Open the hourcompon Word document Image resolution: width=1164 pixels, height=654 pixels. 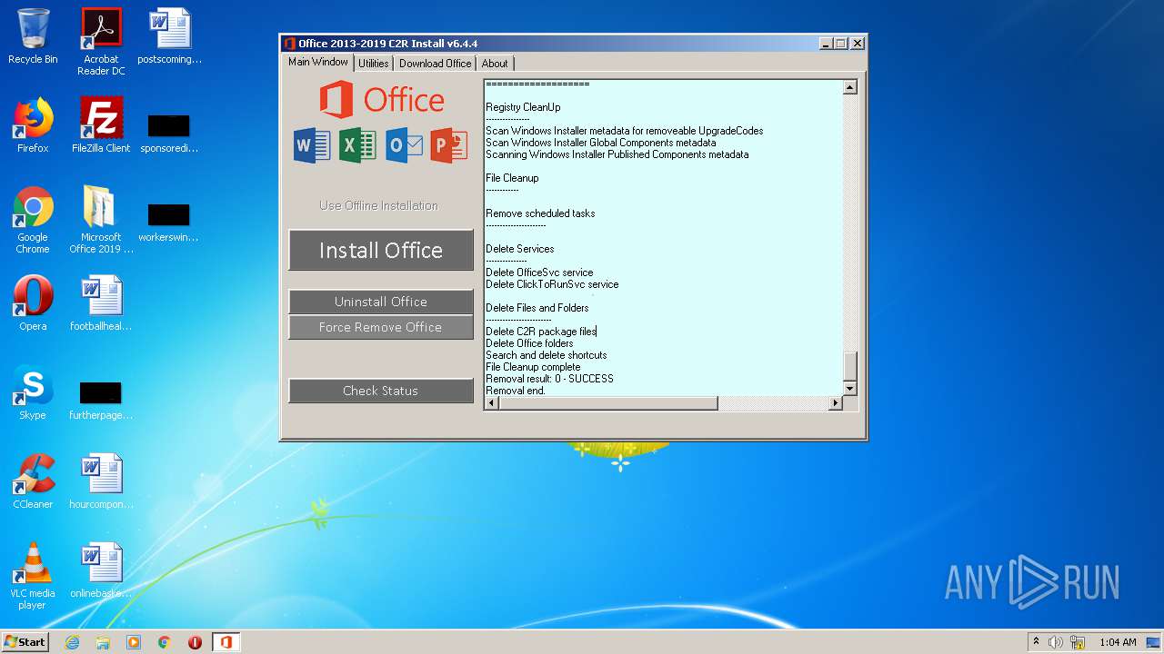(x=101, y=481)
